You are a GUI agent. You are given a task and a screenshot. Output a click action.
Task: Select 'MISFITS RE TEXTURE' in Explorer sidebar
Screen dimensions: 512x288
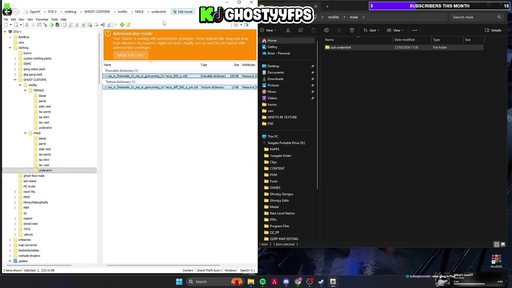pyautogui.click(x=282, y=117)
